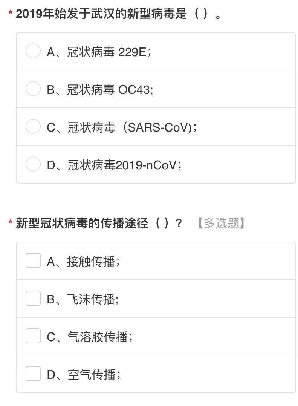The width and height of the screenshot is (298, 406).
Task: Click the option text A、接触传播
Action: (x=84, y=261)
